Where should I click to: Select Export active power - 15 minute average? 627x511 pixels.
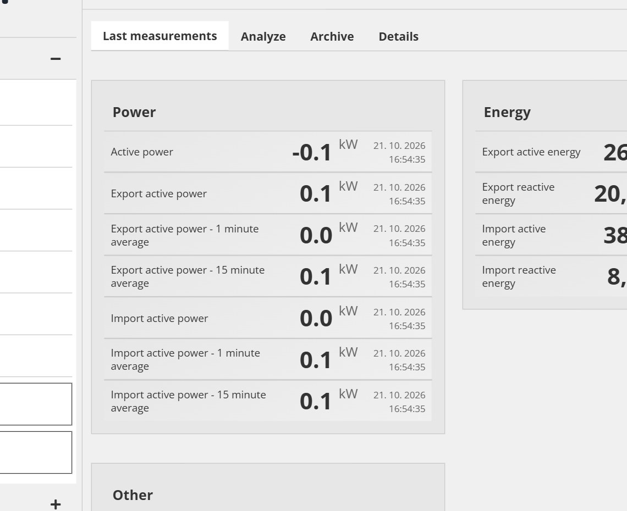click(x=188, y=276)
